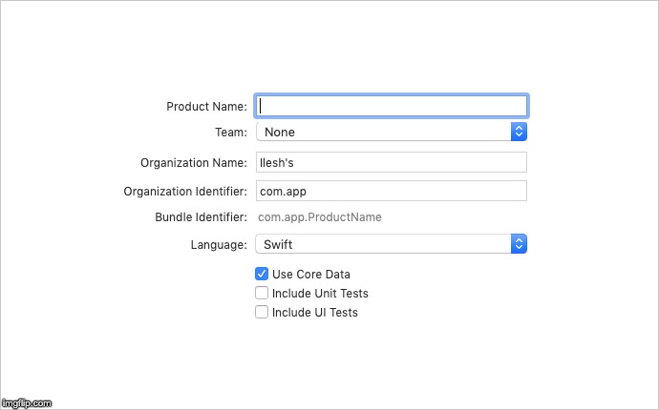Click the com.app.ProductName bundle identifier text
Screen dimensions: 659x410
tap(320, 217)
